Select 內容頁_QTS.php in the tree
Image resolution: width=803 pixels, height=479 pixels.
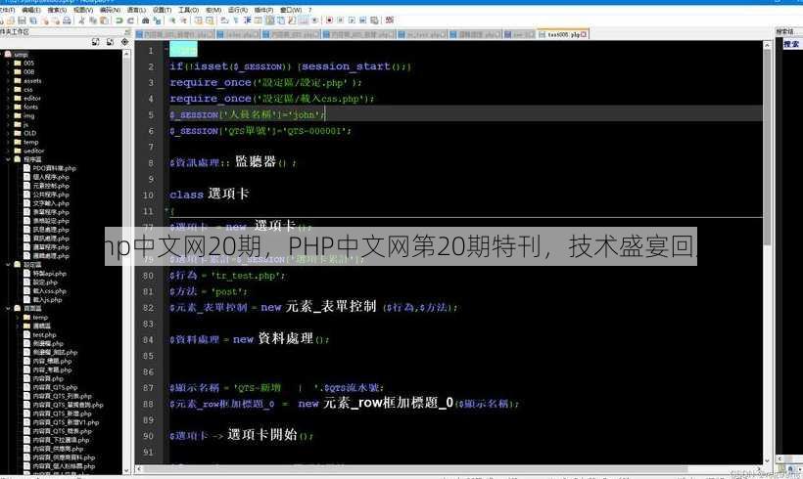(55, 387)
